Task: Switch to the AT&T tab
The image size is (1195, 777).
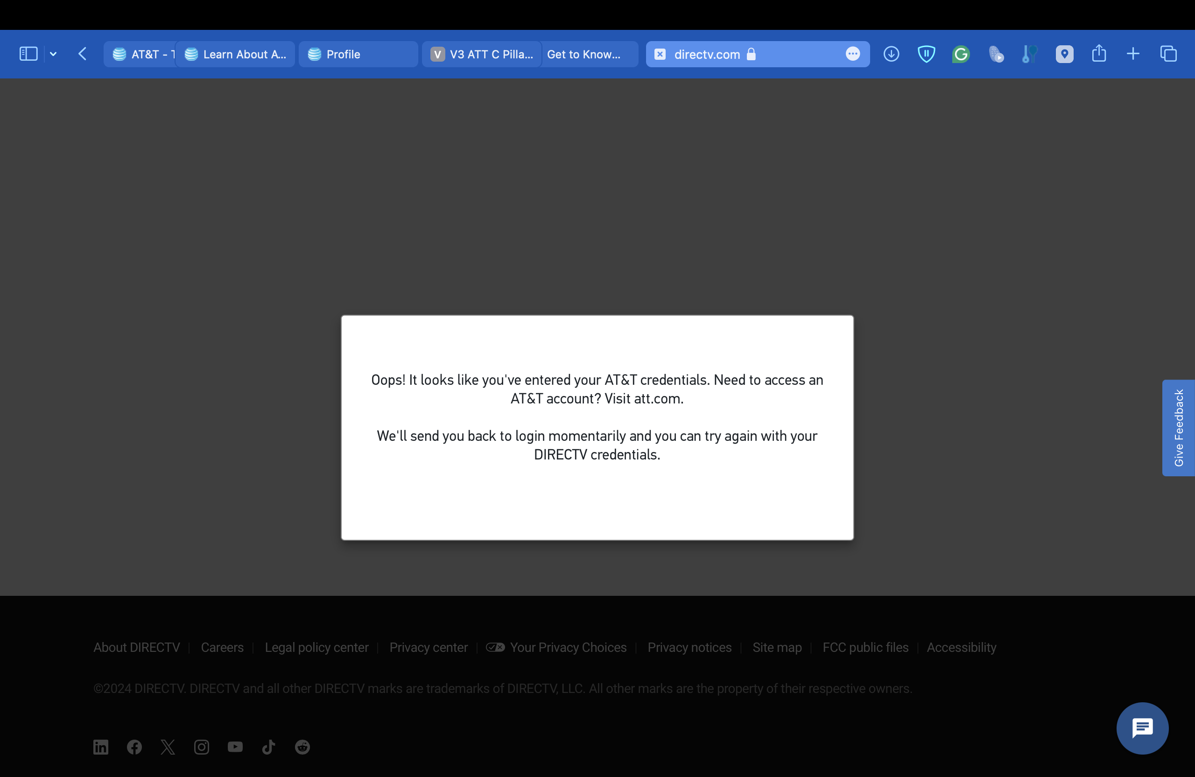Action: [139, 54]
